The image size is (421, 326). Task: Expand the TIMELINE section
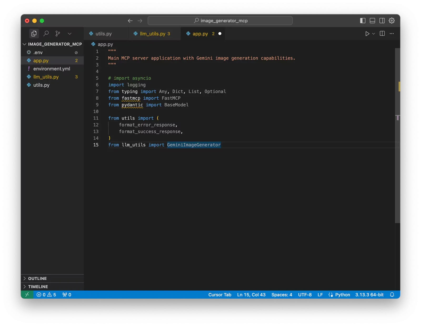(52, 287)
